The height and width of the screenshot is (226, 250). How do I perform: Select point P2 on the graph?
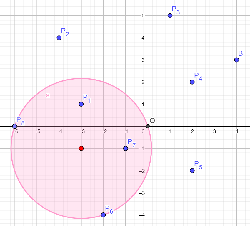pos(59,38)
